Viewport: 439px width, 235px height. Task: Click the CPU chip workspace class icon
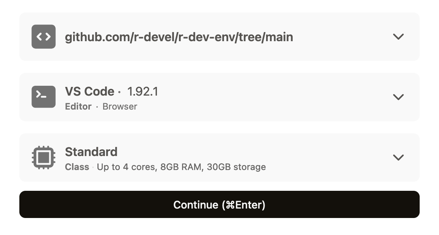pyautogui.click(x=43, y=158)
